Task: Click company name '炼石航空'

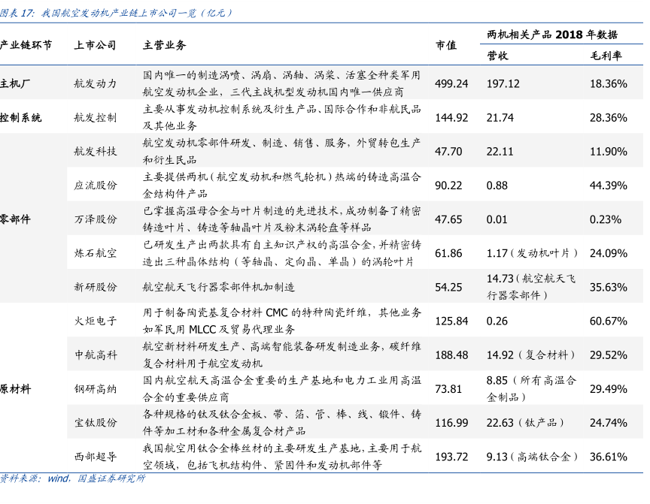Action: tap(96, 253)
